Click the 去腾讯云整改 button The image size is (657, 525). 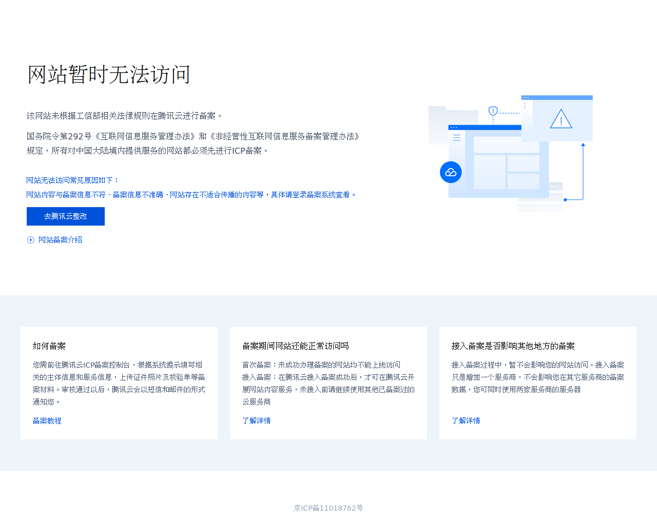pyautogui.click(x=66, y=216)
